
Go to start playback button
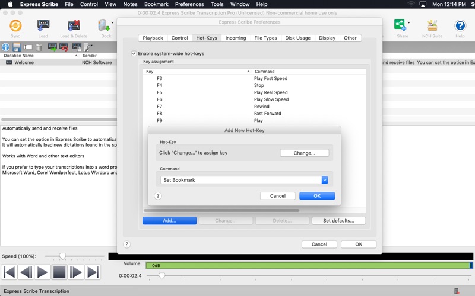click(x=9, y=272)
